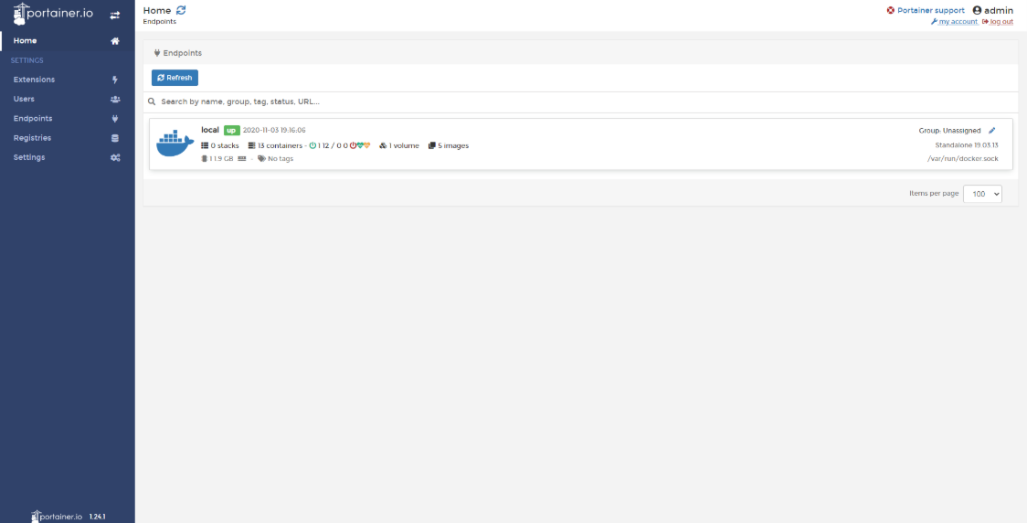This screenshot has height=523, width=1027.
Task: Click the green running containers power icon
Action: pyautogui.click(x=312, y=145)
